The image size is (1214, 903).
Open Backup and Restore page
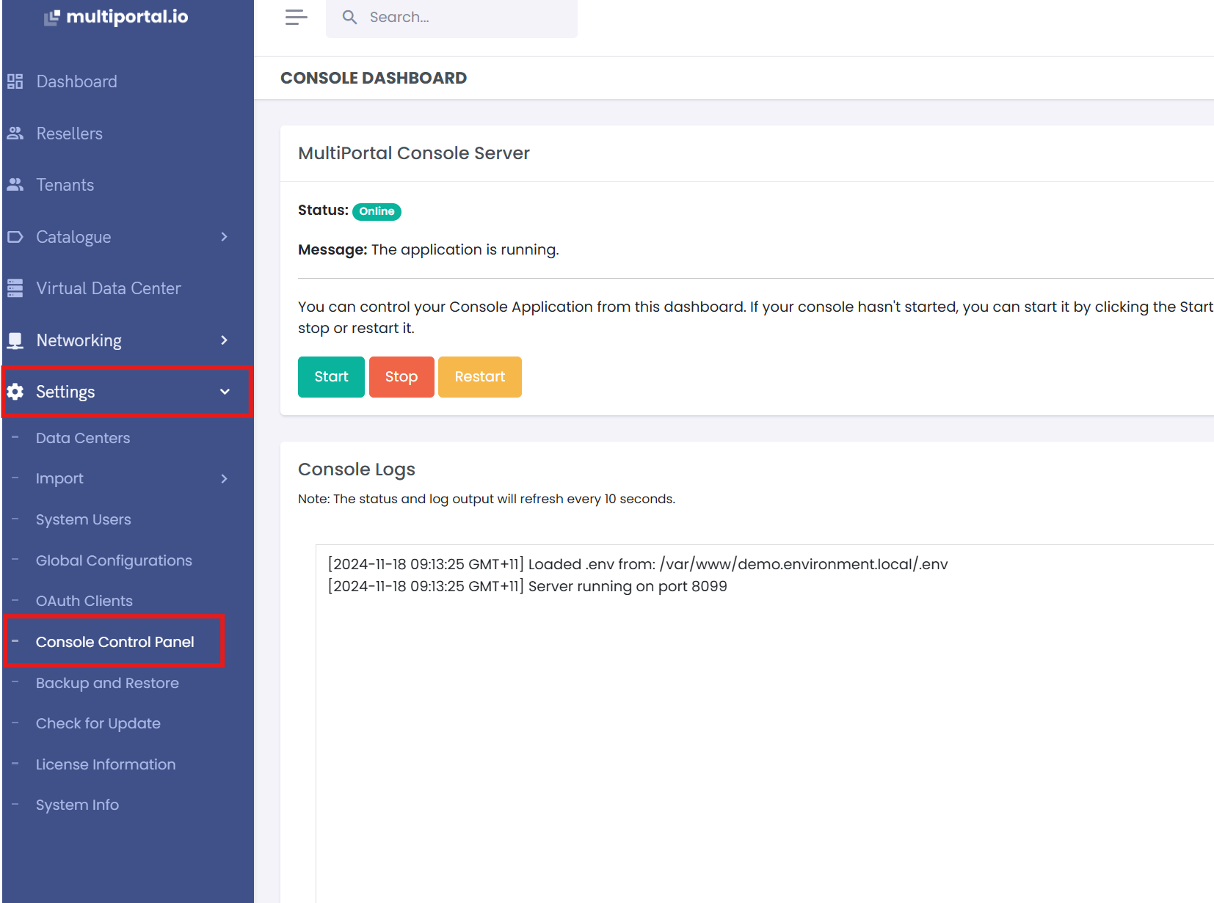[107, 683]
